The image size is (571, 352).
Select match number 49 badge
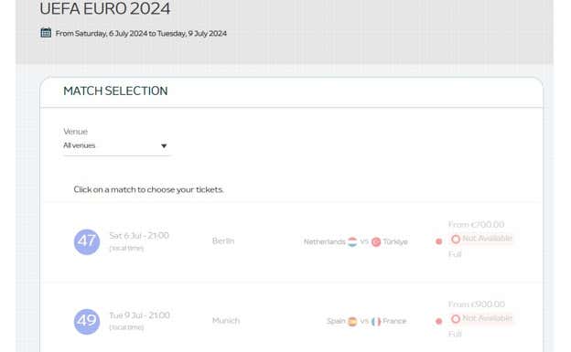tap(87, 322)
